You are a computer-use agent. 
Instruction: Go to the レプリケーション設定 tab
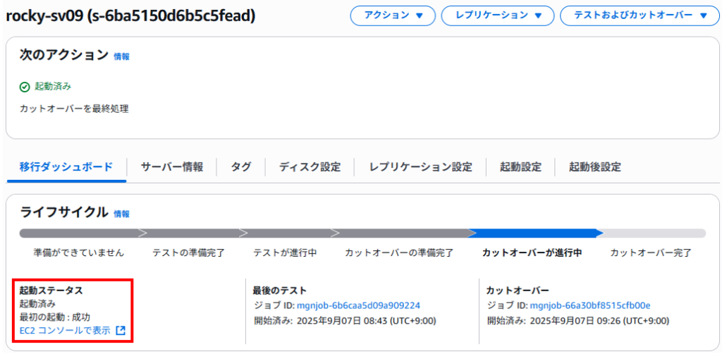(x=420, y=166)
